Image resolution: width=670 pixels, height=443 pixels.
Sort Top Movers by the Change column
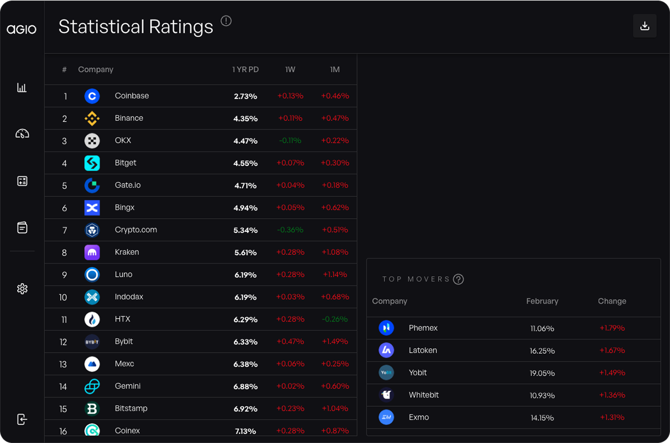612,301
